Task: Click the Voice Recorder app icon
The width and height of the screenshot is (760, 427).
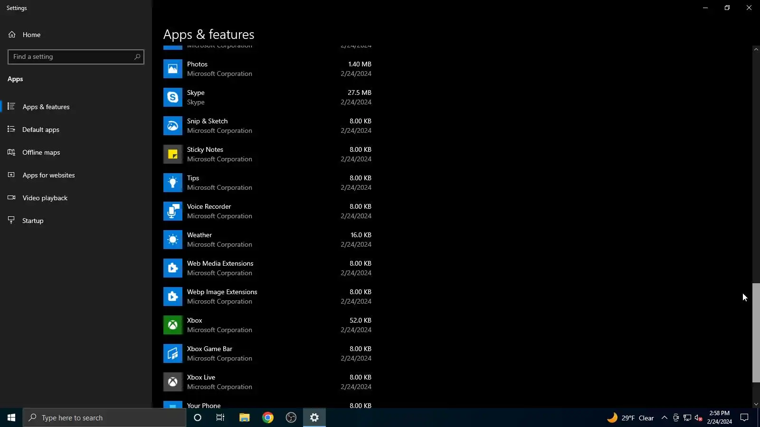Action: tap(173, 211)
